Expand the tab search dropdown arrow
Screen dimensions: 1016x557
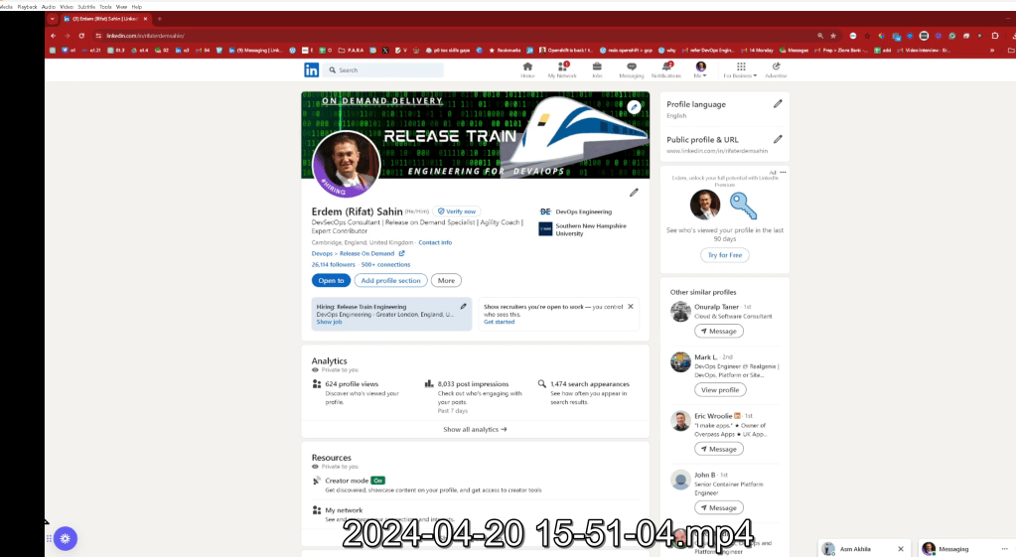[x=53, y=19]
